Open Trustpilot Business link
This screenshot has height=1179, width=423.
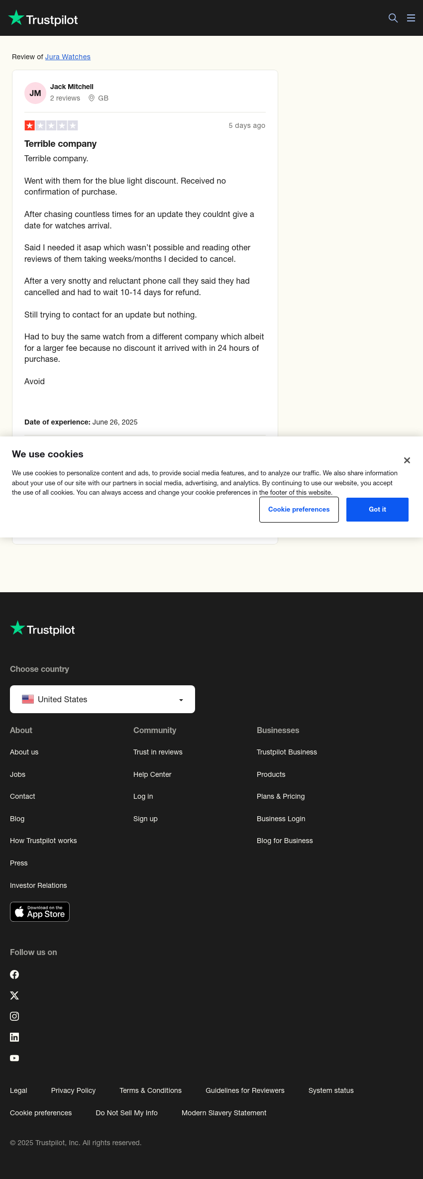tap(287, 752)
